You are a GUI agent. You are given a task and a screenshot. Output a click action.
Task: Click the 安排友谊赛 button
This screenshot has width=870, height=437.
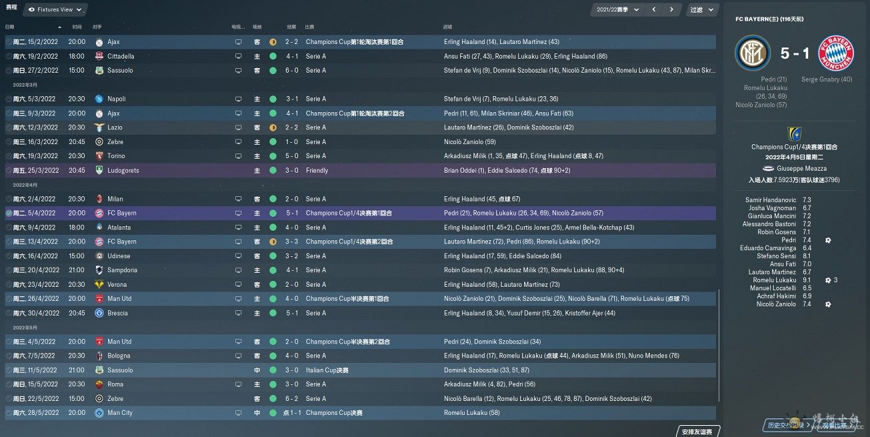pos(697,432)
